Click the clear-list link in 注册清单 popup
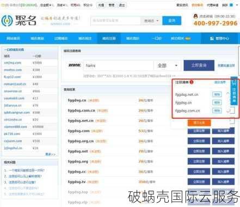 (x=220, y=82)
